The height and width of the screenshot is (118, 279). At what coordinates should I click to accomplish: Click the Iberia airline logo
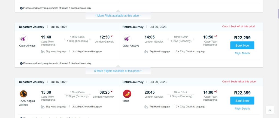tap(127, 94)
